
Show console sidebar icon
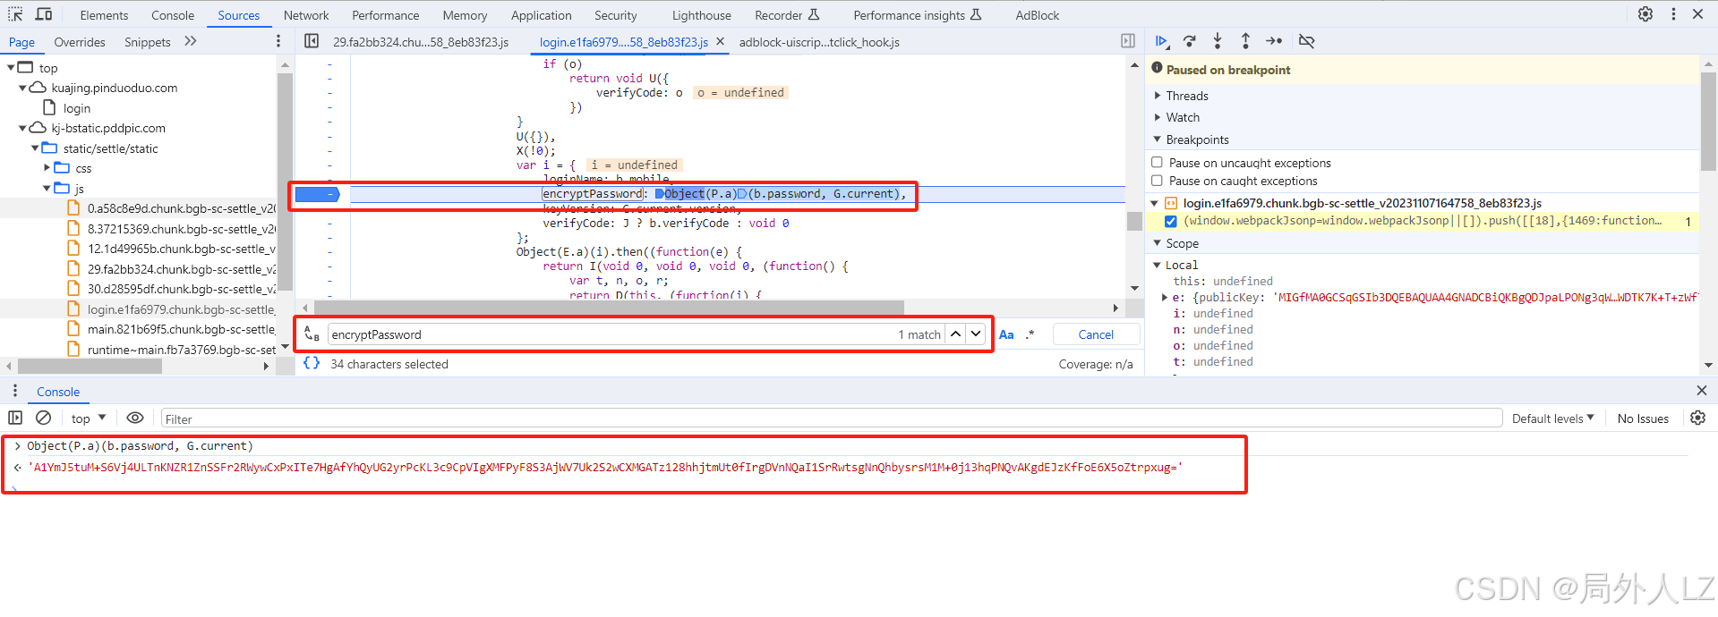(15, 418)
